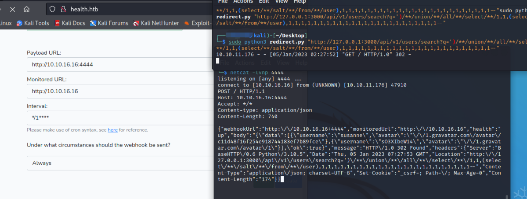Click the 'Host: 10.10.16.16:4444' header line
The image size is (527, 199).
pyautogui.click(x=253, y=98)
